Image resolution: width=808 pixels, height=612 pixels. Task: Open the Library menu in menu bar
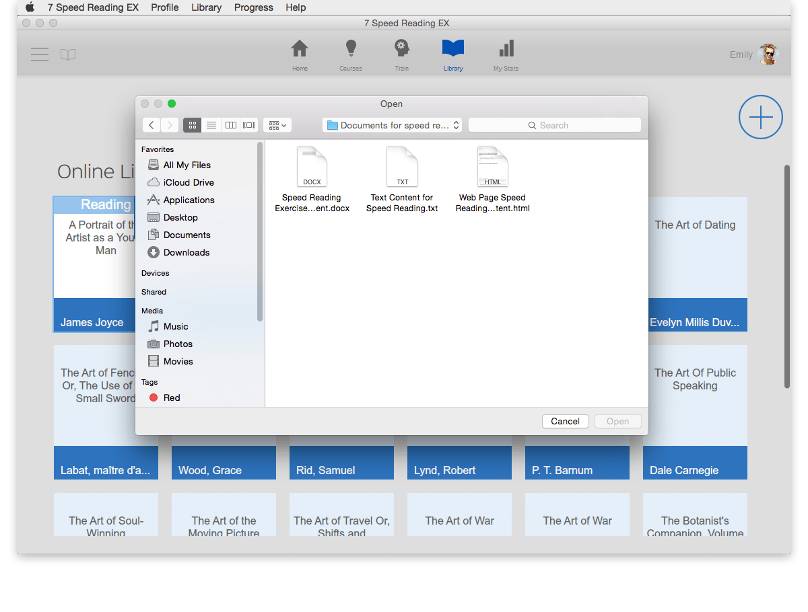coord(206,7)
